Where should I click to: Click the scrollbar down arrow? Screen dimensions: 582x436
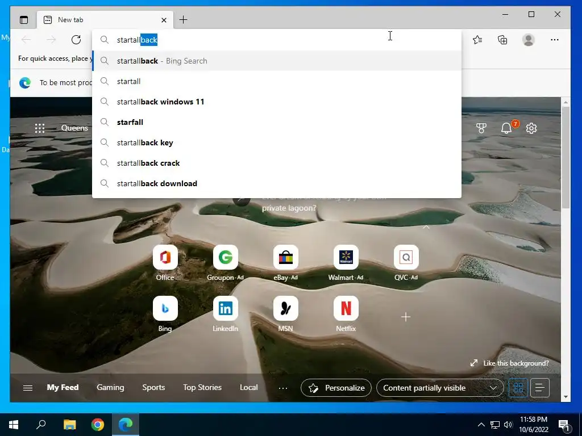[566, 397]
